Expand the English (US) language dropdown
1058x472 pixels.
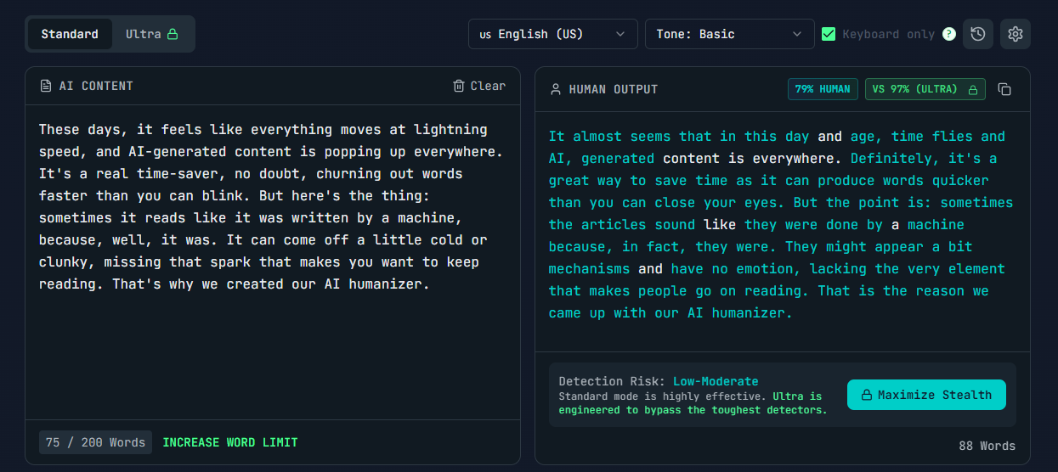(x=552, y=34)
